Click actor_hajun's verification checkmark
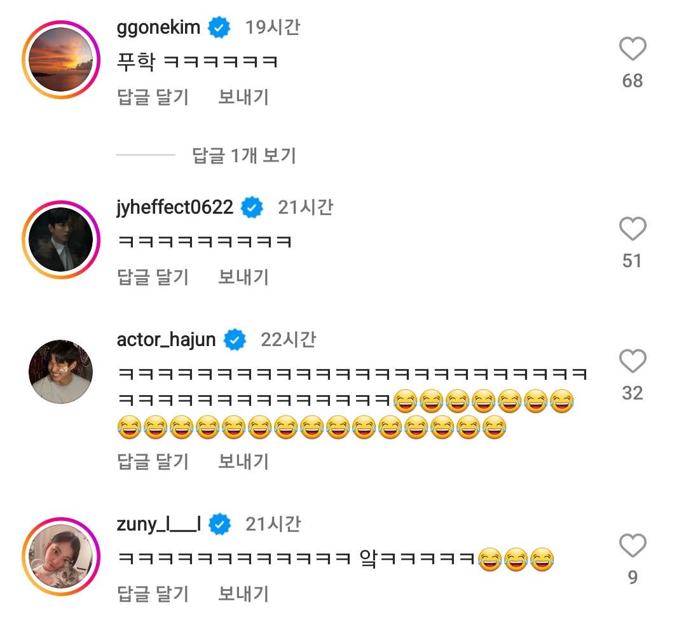Viewport: 686px width, 619px height. point(236,340)
